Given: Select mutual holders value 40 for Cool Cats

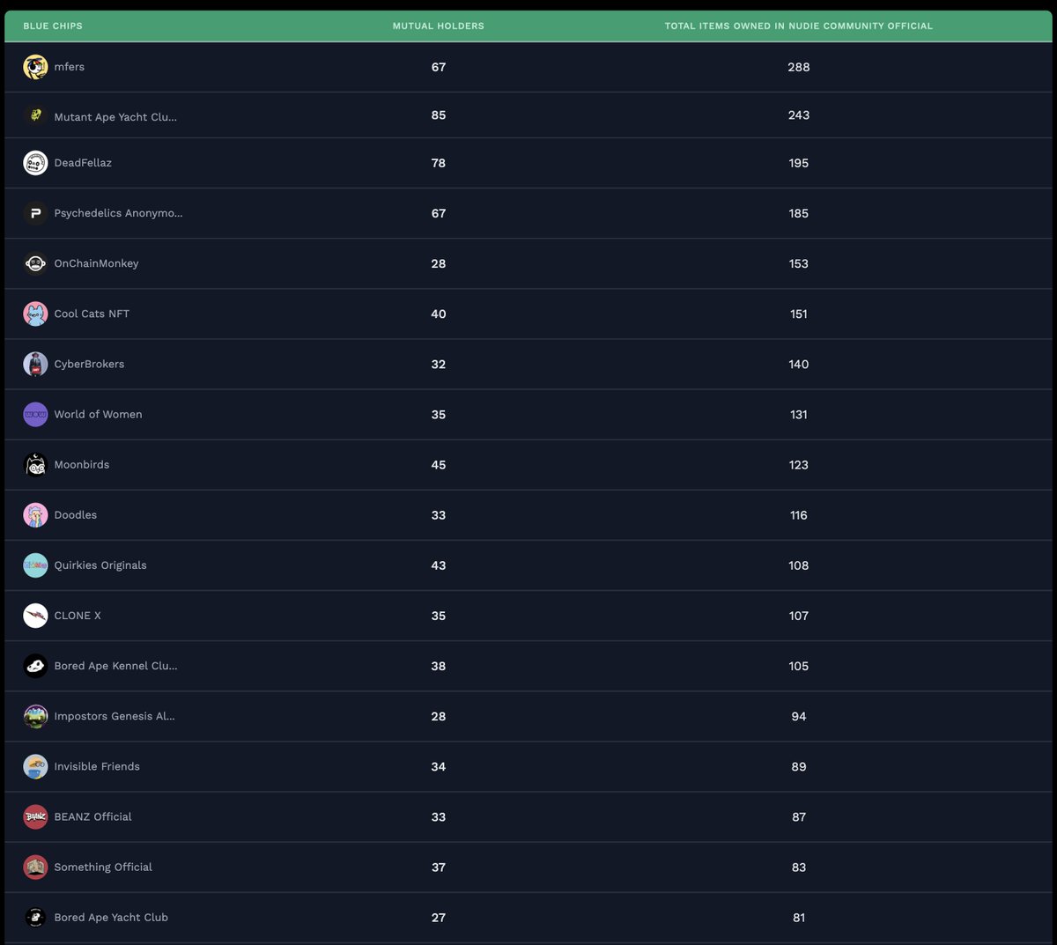Looking at the screenshot, I should pos(439,314).
